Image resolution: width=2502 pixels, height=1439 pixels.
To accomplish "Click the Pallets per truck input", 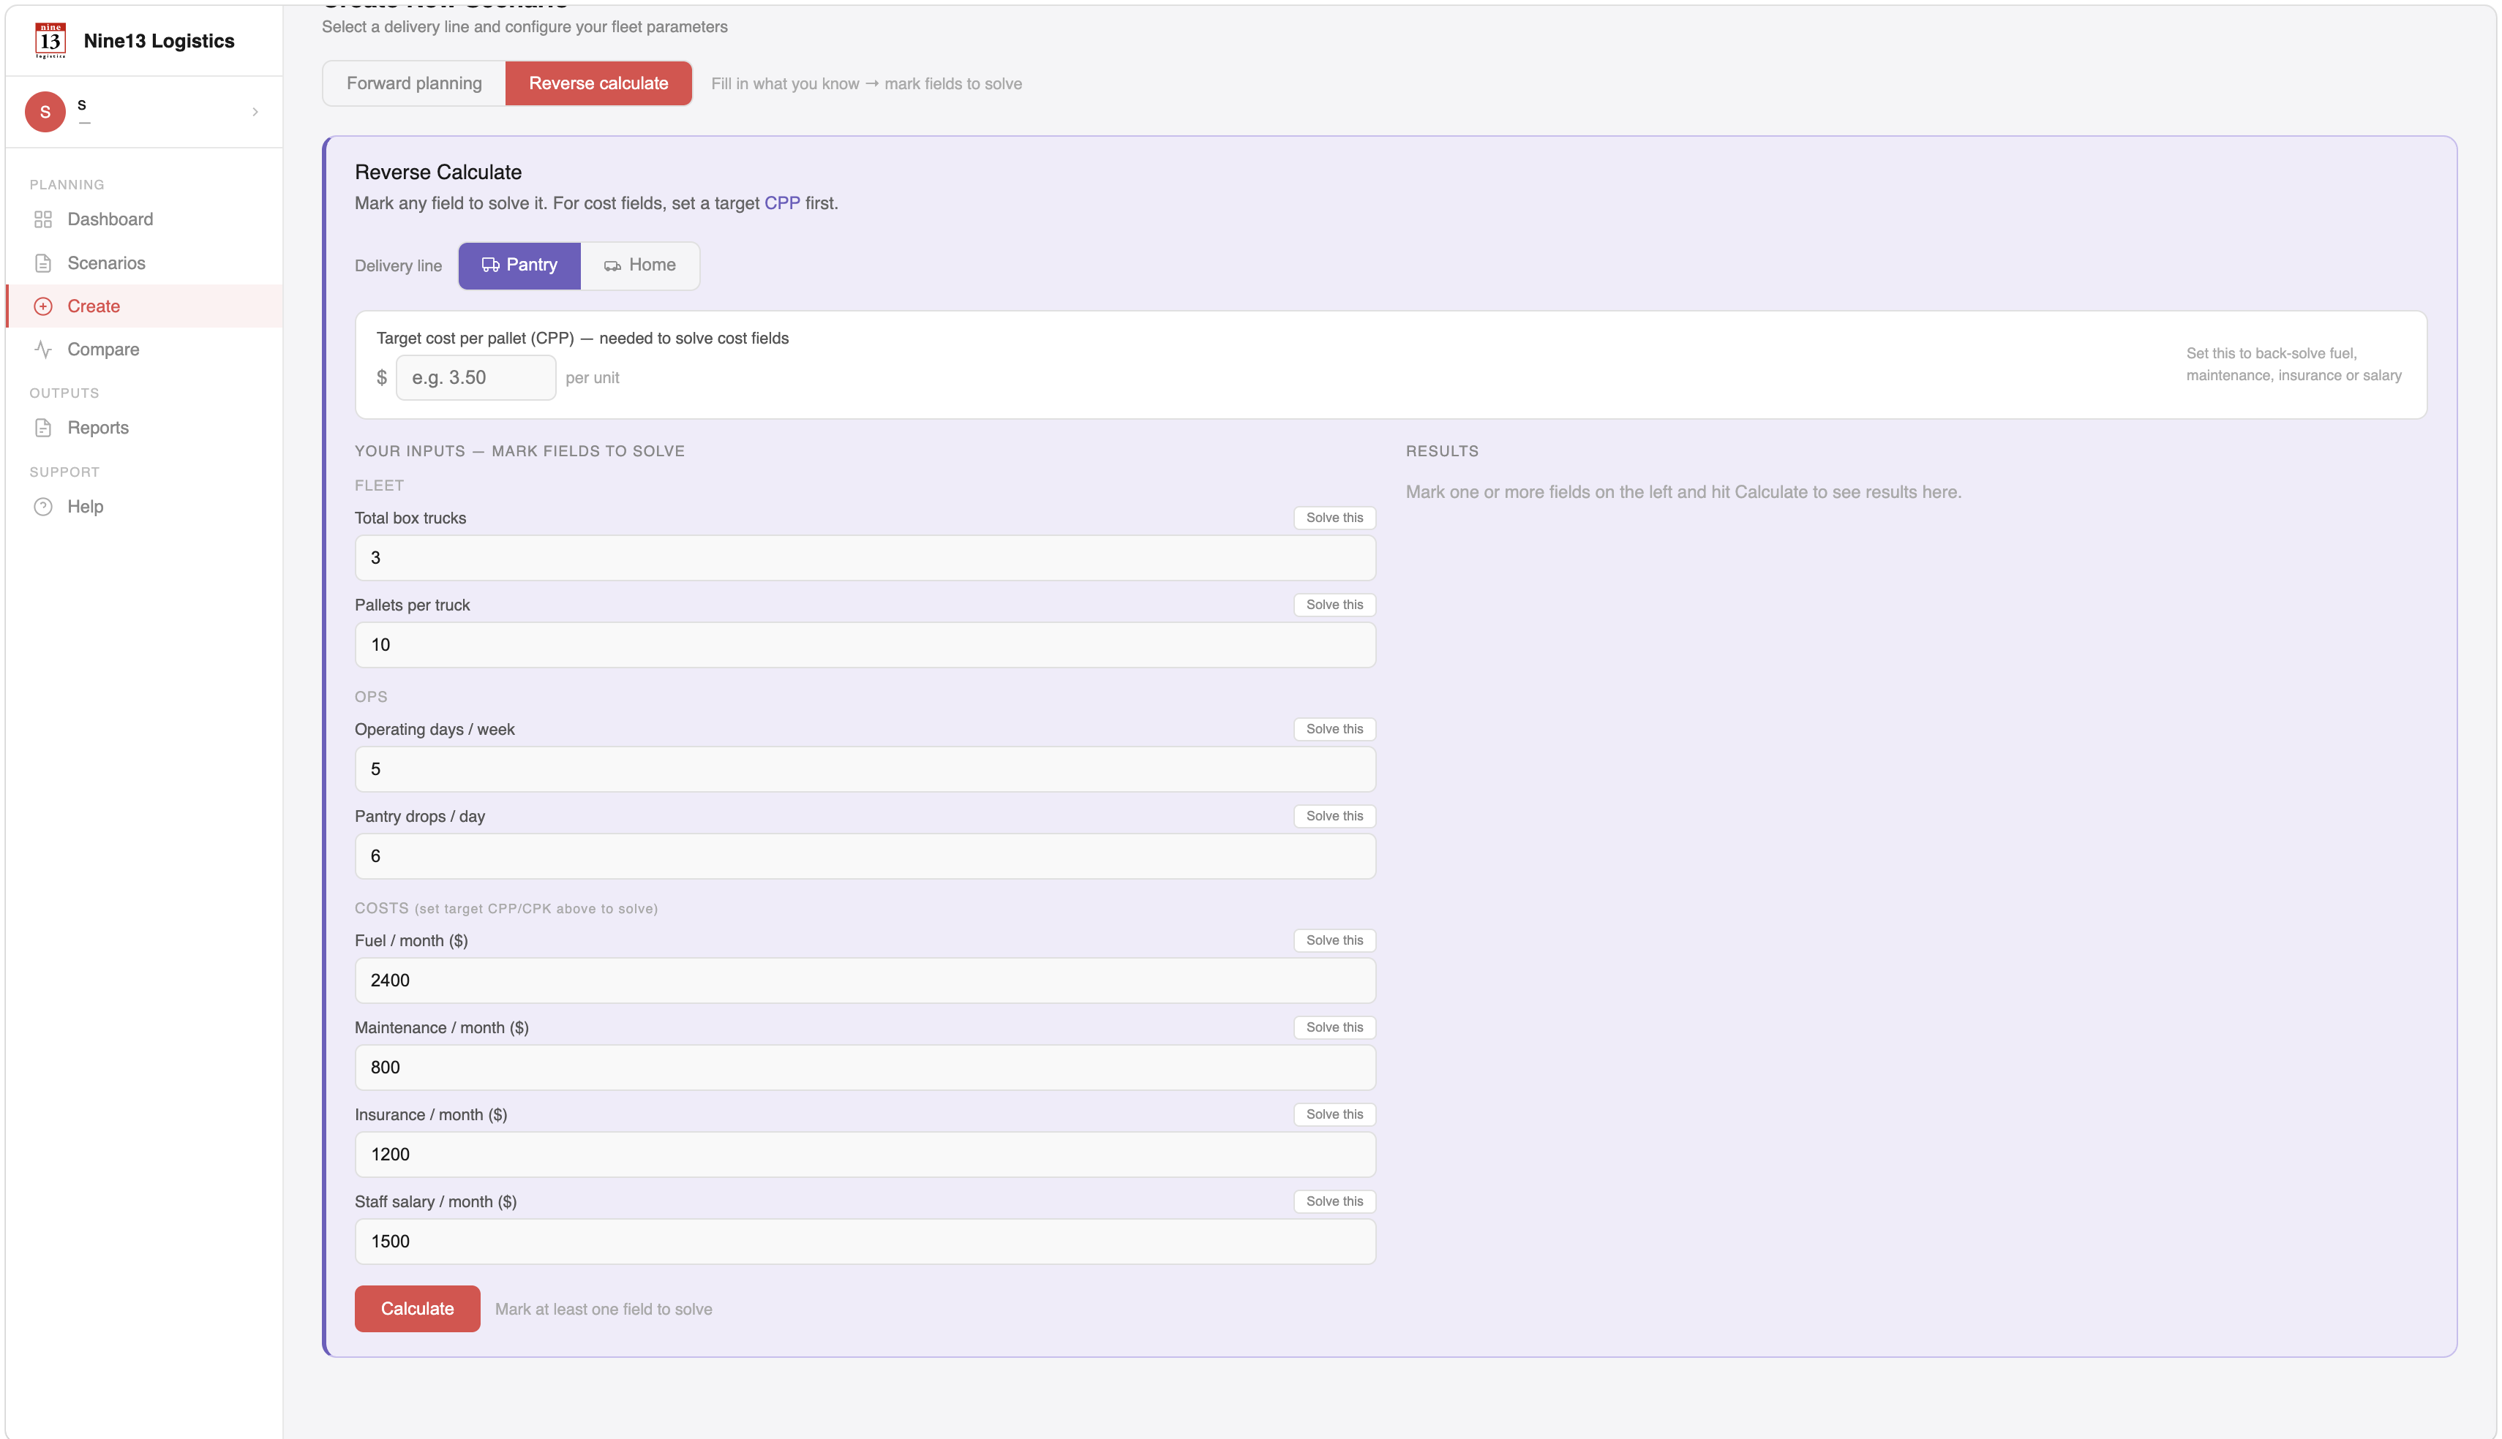I will pos(865,644).
